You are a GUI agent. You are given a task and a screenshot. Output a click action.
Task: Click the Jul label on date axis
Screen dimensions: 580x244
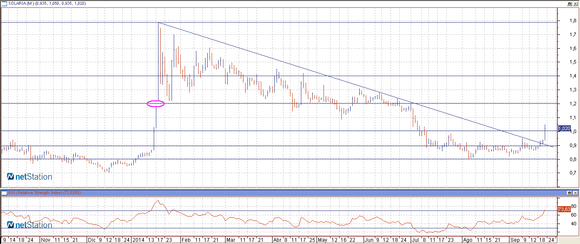415,240
